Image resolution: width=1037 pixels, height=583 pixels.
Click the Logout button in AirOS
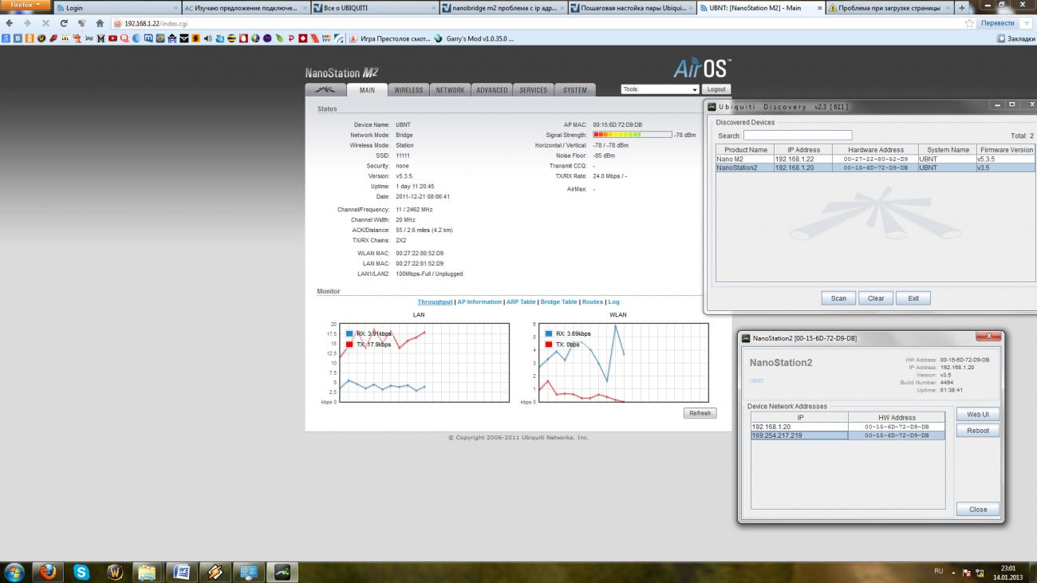tap(716, 89)
